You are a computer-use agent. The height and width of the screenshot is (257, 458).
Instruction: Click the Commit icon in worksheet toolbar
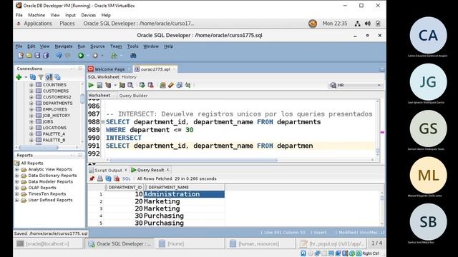[x=142, y=85]
